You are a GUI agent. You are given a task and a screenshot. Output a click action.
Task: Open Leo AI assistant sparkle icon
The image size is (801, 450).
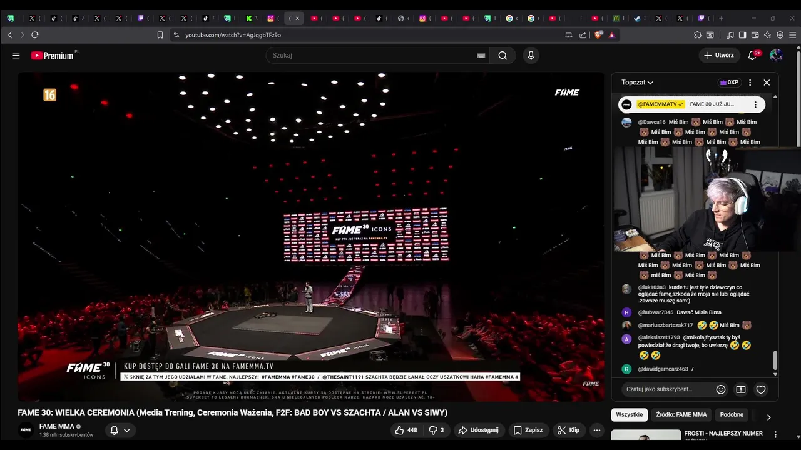[767, 35]
